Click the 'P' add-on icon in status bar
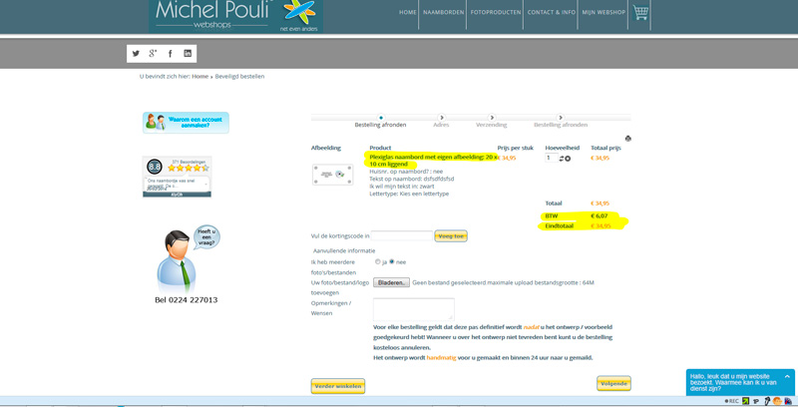This screenshot has height=407, width=798. coord(756,401)
